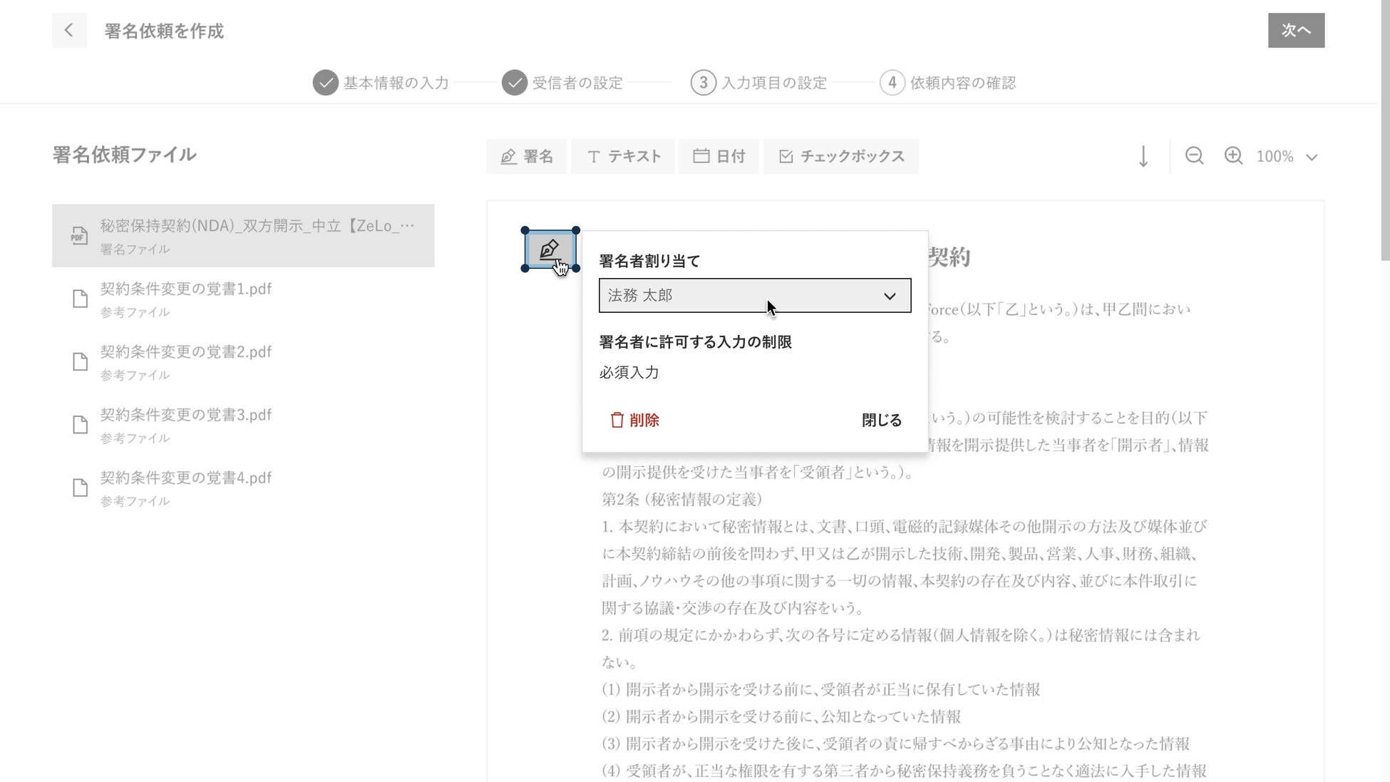Click the vertical page scrollbar
Viewport: 1390px width, 782px height.
click(1384, 128)
